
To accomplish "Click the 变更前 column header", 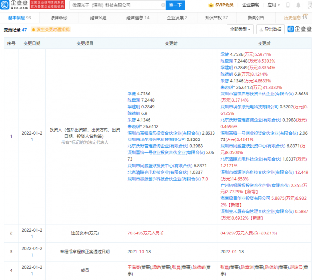I will [x=171, y=43].
